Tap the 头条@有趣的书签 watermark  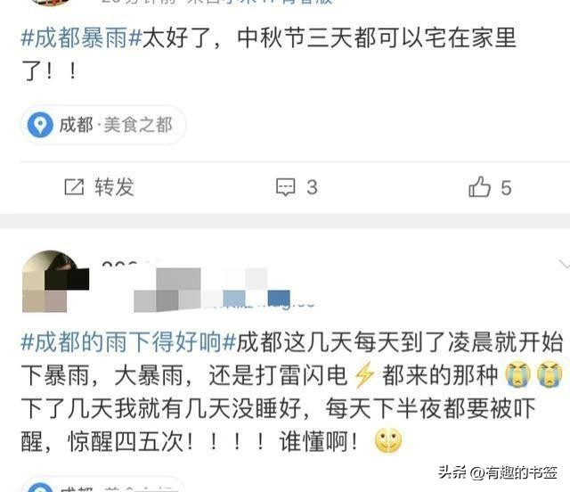click(498, 472)
